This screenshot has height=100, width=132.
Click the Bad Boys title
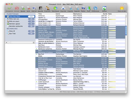[42, 45]
